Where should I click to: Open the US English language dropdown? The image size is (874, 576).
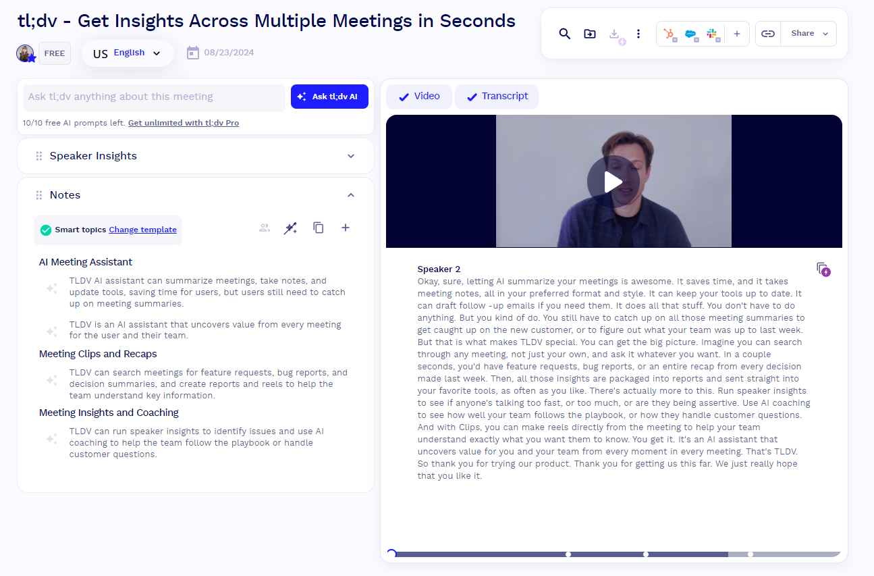(128, 53)
